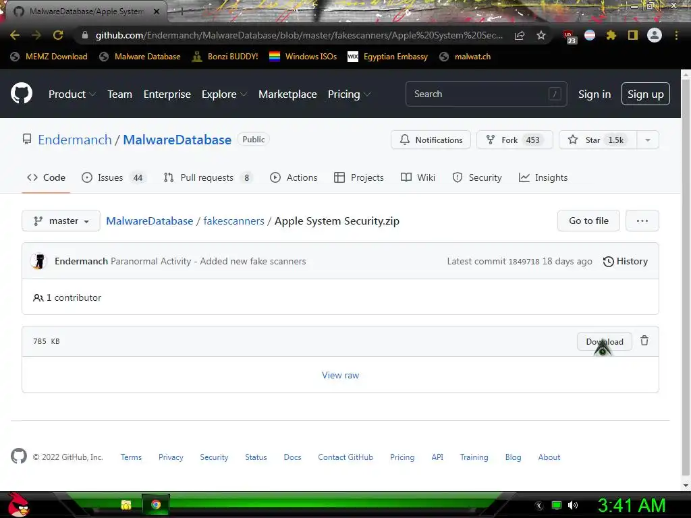The image size is (691, 518).
Task: Expand the Product menu
Action: coord(72,94)
